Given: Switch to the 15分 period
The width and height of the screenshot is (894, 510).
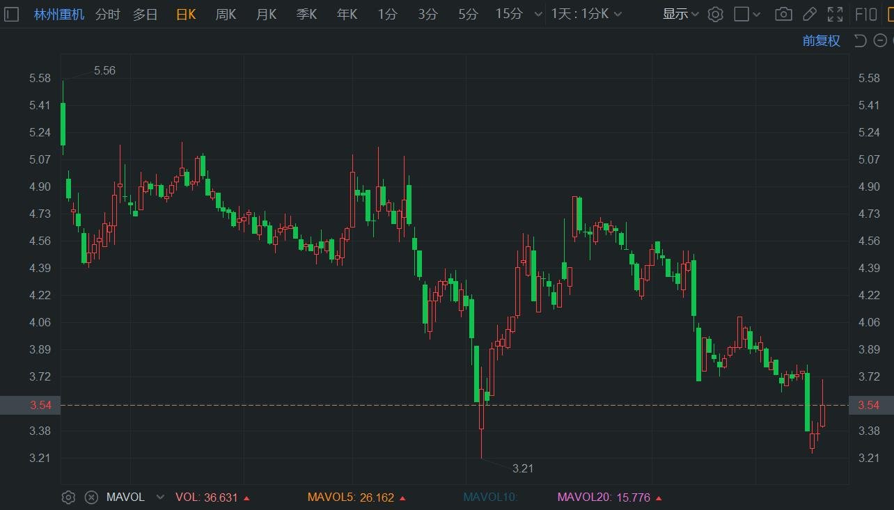Looking at the screenshot, I should 509,14.
